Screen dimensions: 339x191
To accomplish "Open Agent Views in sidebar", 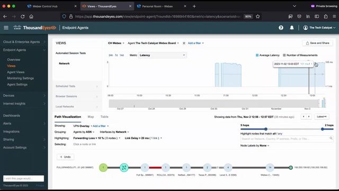I will point(15,72).
